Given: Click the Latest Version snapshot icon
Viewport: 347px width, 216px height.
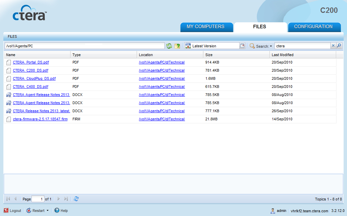Looking at the screenshot, I should coord(188,46).
